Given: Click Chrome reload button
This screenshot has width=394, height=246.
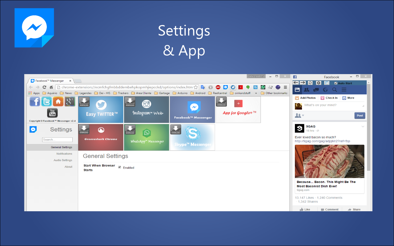Looking at the screenshot, I should coord(44,87).
